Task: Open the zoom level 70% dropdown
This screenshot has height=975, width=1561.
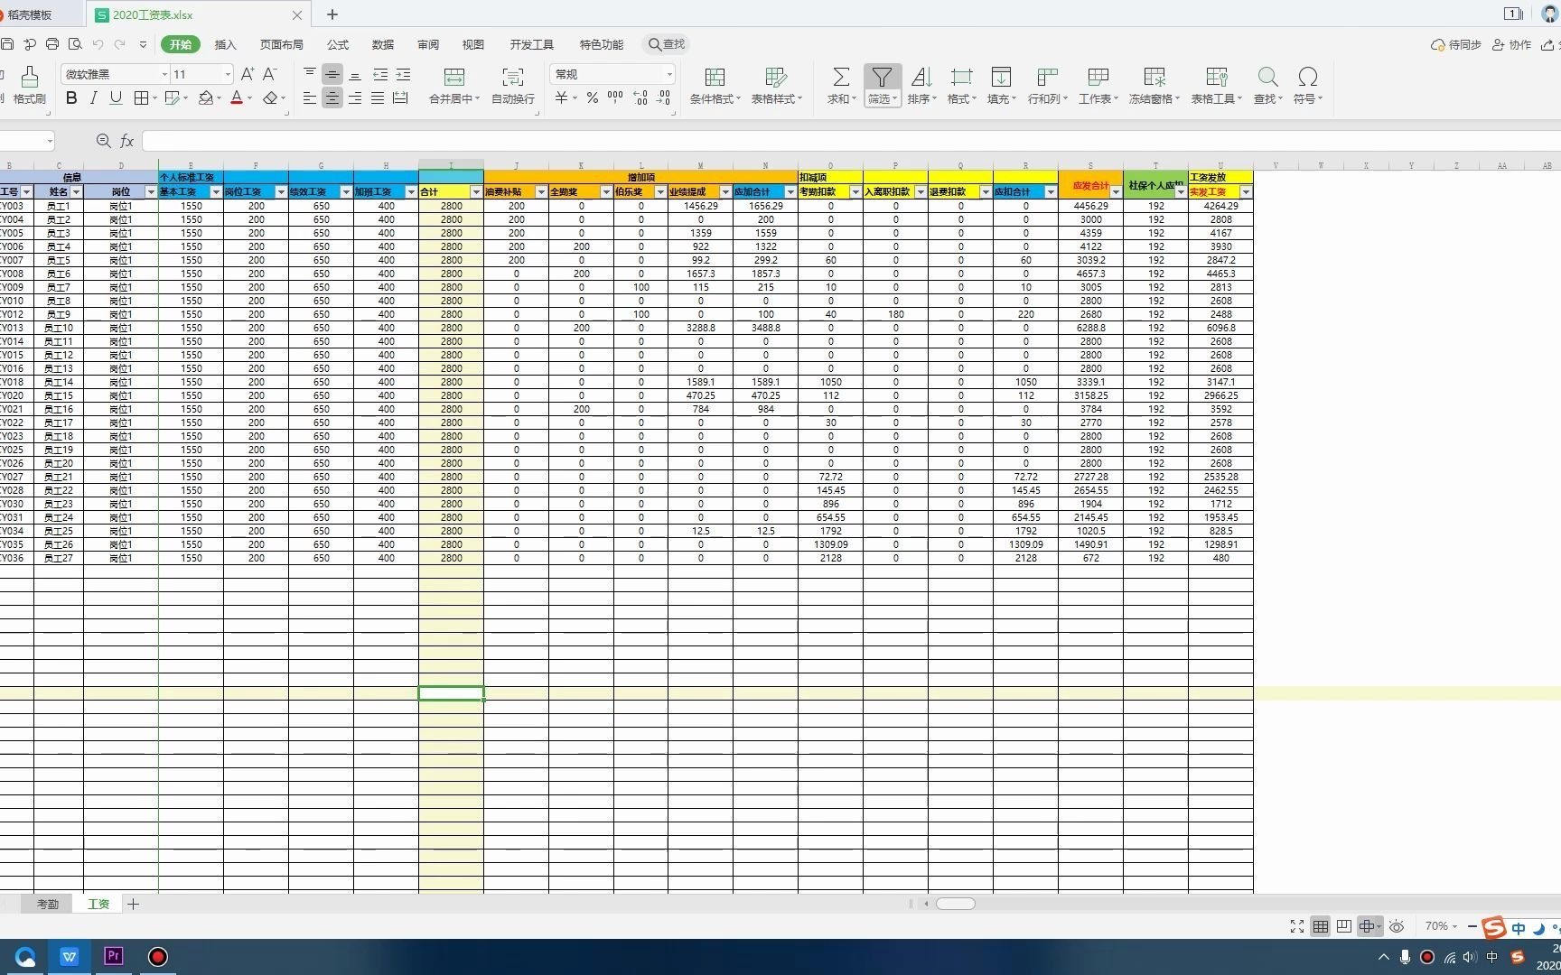Action: 1441,926
